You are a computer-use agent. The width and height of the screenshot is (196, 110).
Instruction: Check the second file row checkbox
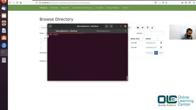tap(41, 48)
